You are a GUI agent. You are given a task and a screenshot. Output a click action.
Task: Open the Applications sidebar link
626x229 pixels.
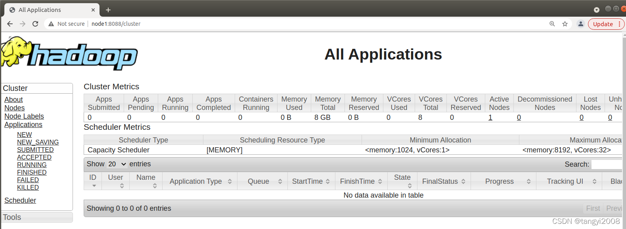(x=23, y=125)
